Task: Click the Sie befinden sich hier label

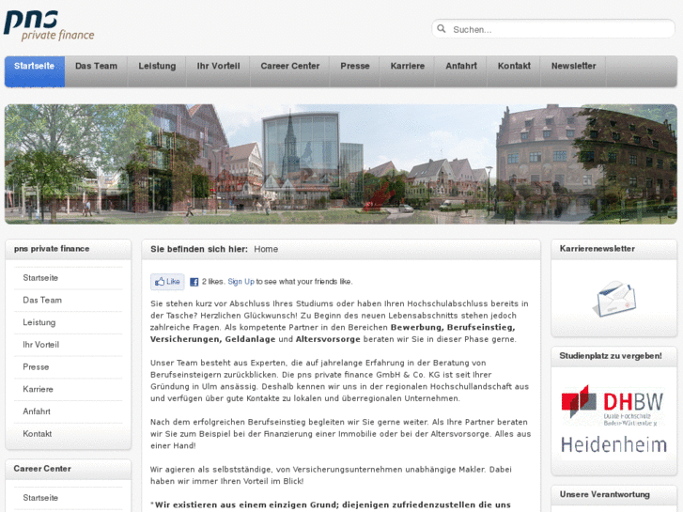Action: [198, 249]
